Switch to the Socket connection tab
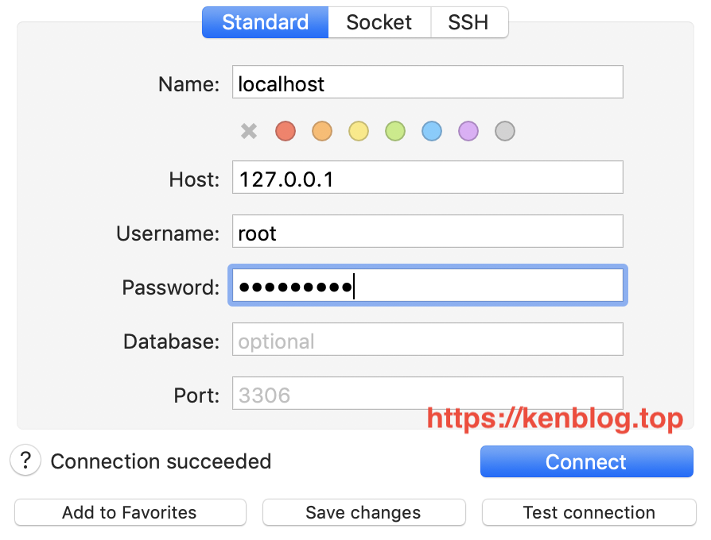This screenshot has height=540, width=711. 379,22
